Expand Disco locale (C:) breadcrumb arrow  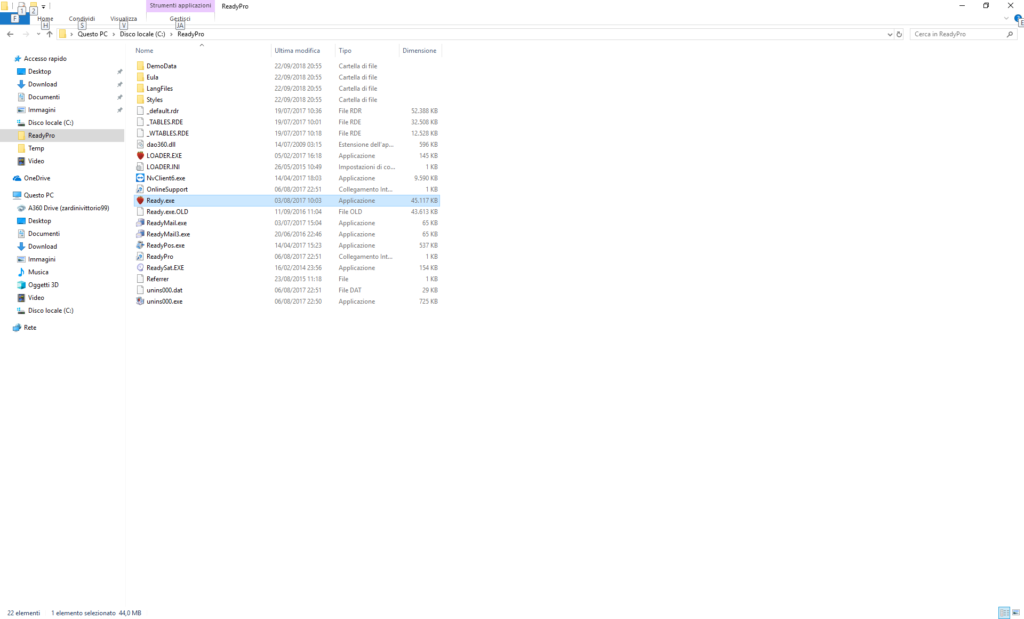171,34
